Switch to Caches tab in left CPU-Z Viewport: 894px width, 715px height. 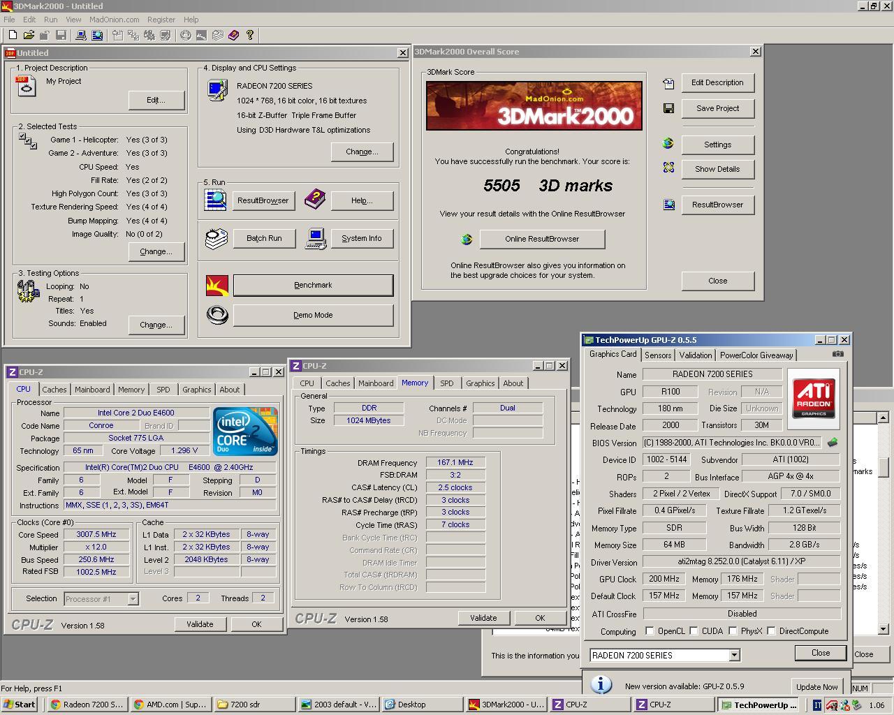54,390
